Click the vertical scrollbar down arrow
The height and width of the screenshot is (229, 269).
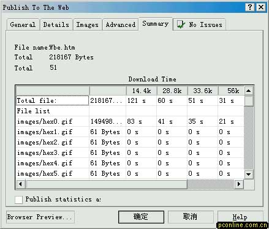[249, 174]
